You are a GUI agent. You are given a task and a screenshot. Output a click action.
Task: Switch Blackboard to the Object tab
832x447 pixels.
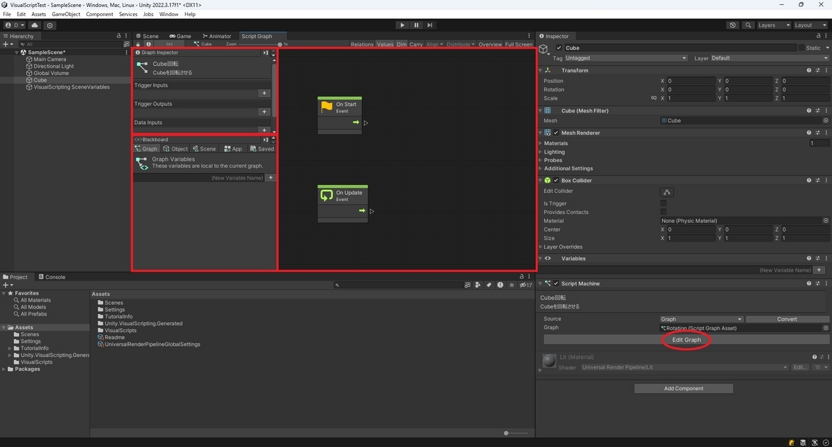tap(175, 149)
